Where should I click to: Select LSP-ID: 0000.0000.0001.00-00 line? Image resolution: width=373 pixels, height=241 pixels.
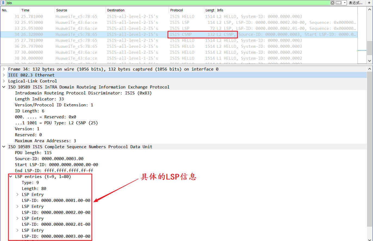[56, 201]
